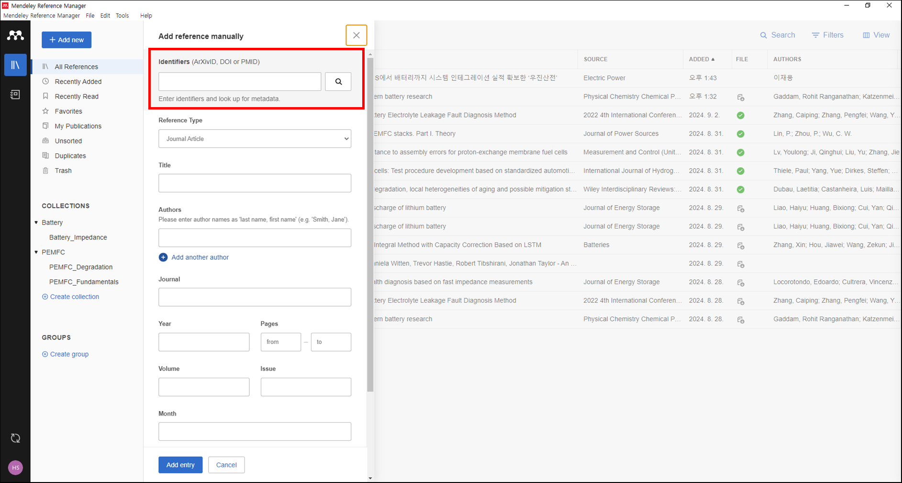
Task: Click the Create group link
Action: pyautogui.click(x=66, y=354)
